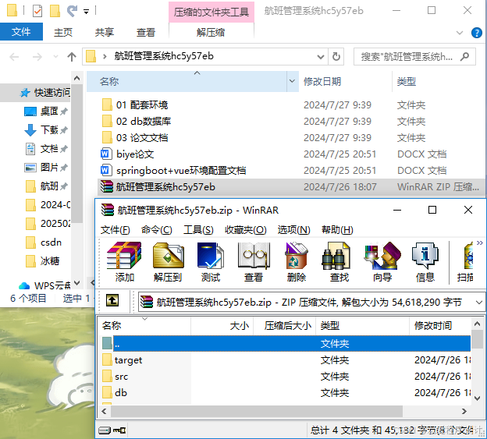Open WinRAR address bar dropdown arrow
Screen dimensions: 487x439
pos(478,302)
